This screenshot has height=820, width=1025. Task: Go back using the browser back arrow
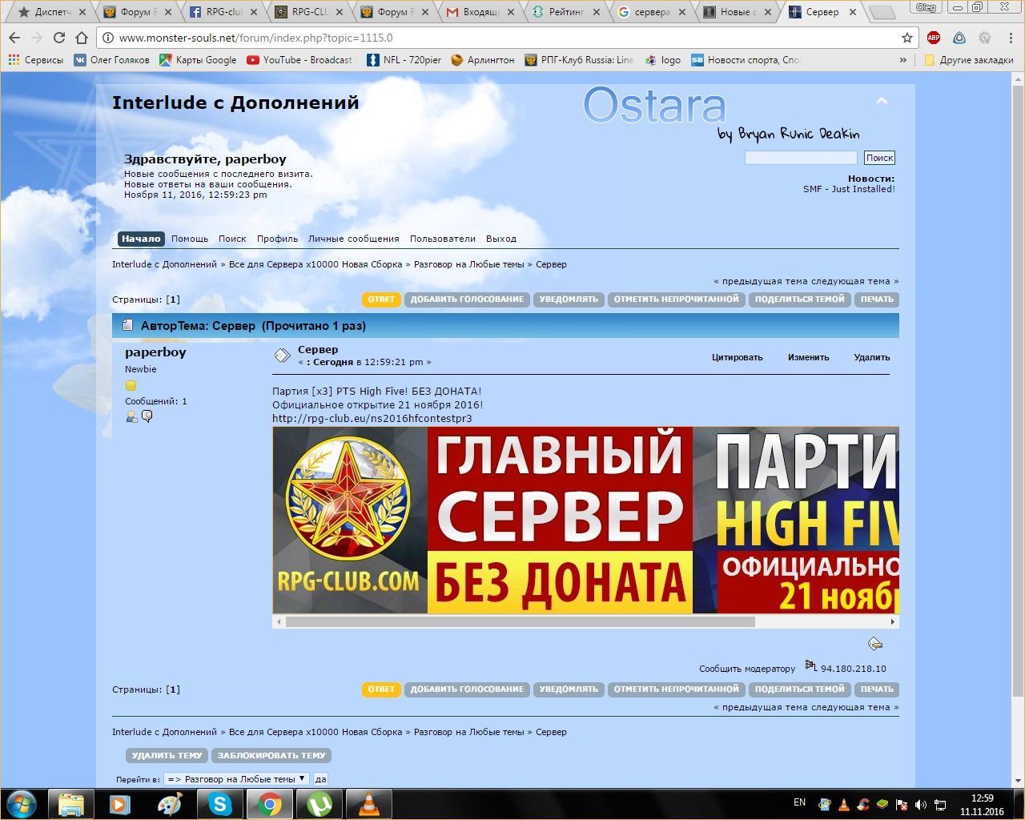[14, 38]
